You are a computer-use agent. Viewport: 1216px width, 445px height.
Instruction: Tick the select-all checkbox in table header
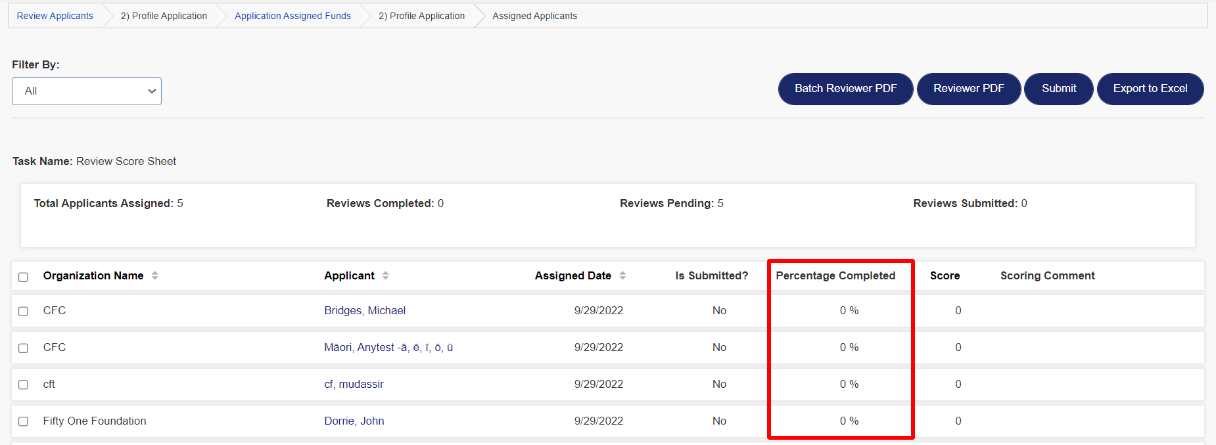tap(24, 277)
